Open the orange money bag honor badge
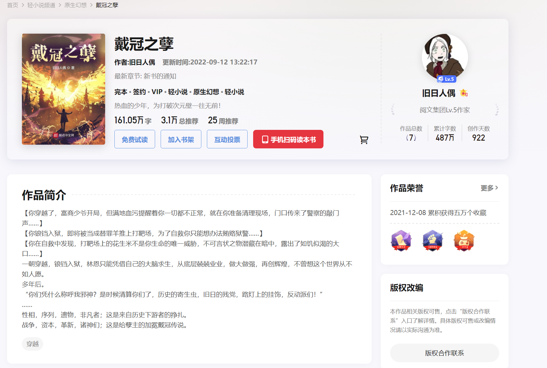 pyautogui.click(x=464, y=240)
